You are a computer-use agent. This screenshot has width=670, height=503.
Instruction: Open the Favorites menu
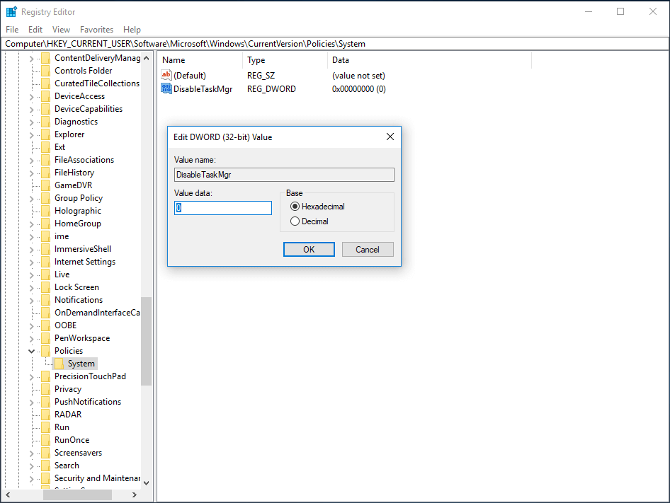(x=96, y=29)
